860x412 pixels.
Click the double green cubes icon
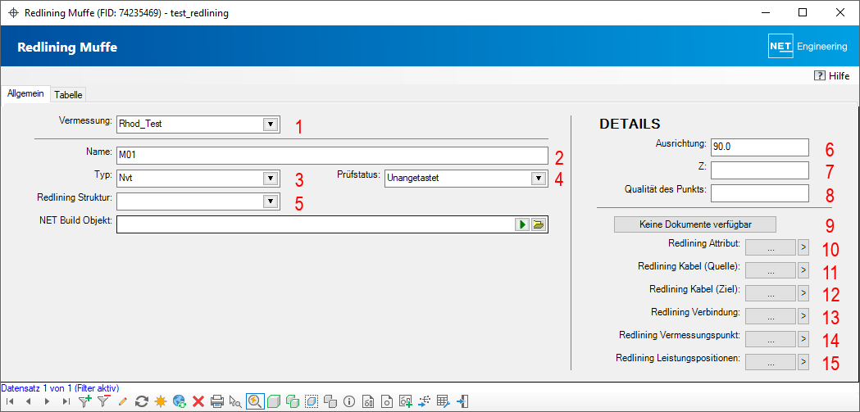[293, 401]
